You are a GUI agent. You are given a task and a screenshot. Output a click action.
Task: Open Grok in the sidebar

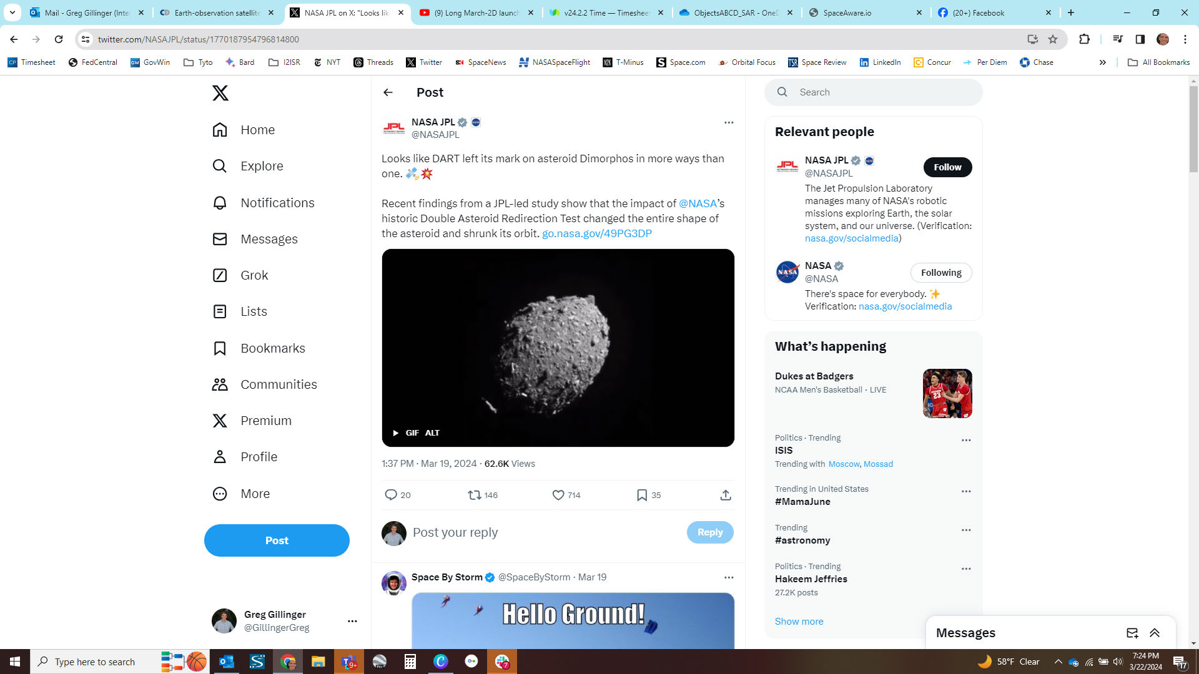pyautogui.click(x=240, y=275)
